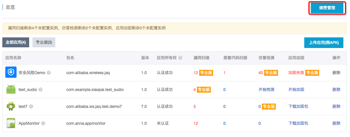The width and height of the screenshot is (350, 137).
Task: Open 续费管理 renewal management
Action: coord(327,8)
